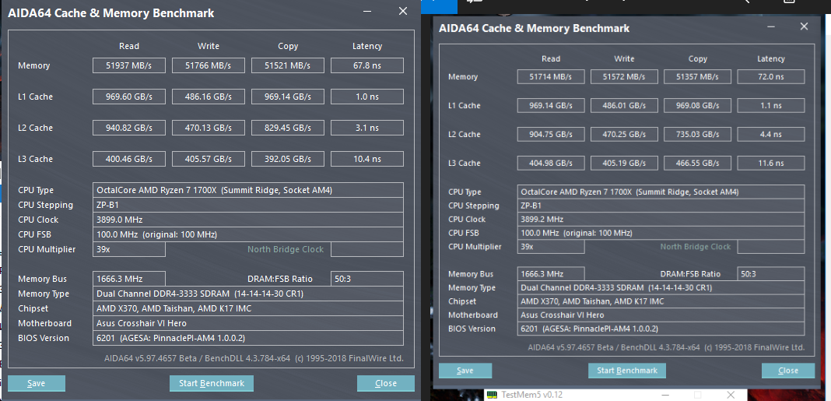Screen dimensions: 831x401
Task: Click empty North Bridge Clock box, right window
Action: pyautogui.click(x=771, y=247)
